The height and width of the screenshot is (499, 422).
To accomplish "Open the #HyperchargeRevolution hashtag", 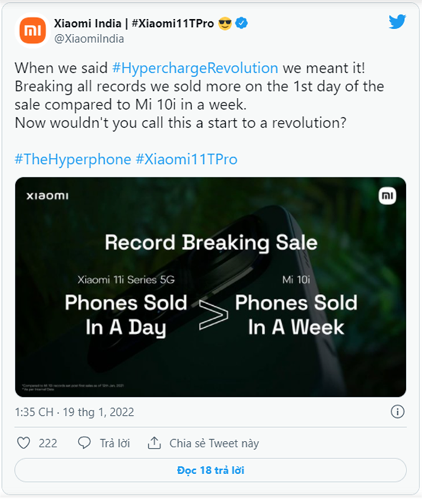I will [x=195, y=68].
